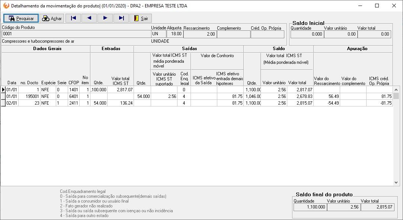The image size is (403, 220).
Task: Click the Valor do Ressarcimento column header
Action: tap(327, 81)
